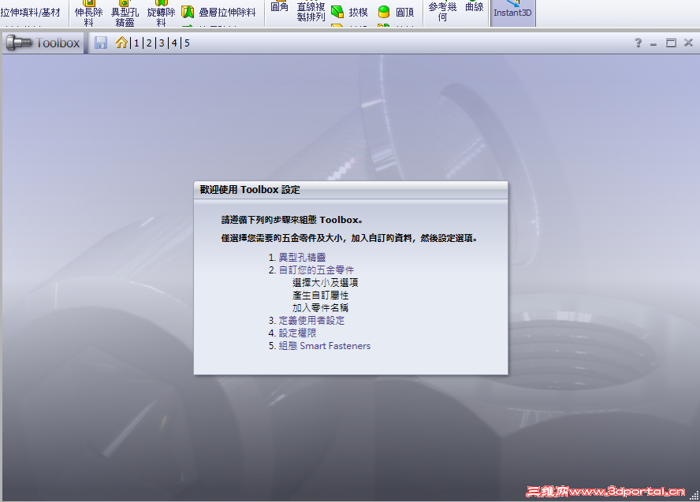Image resolution: width=700 pixels, height=502 pixels.
Task: Select the 拉伸填料/基材 feature tool
Action: 31,13
